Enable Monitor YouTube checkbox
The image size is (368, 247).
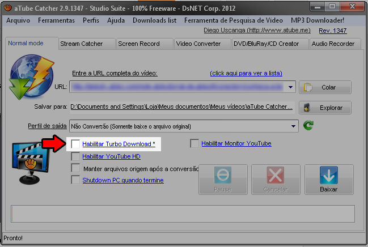(194, 143)
